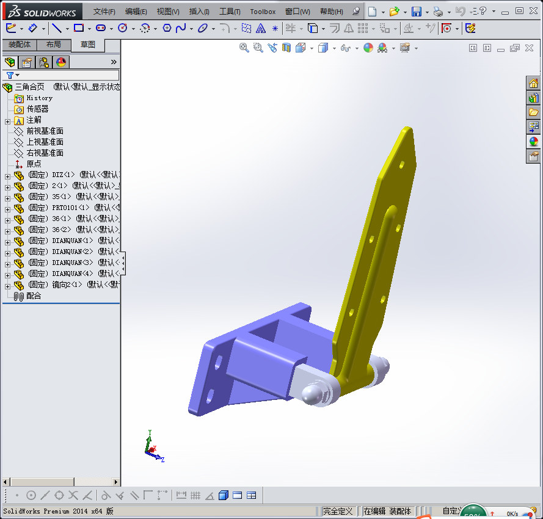Click the Print icon
Viewport: 543px width, 519px height.
[x=439, y=12]
